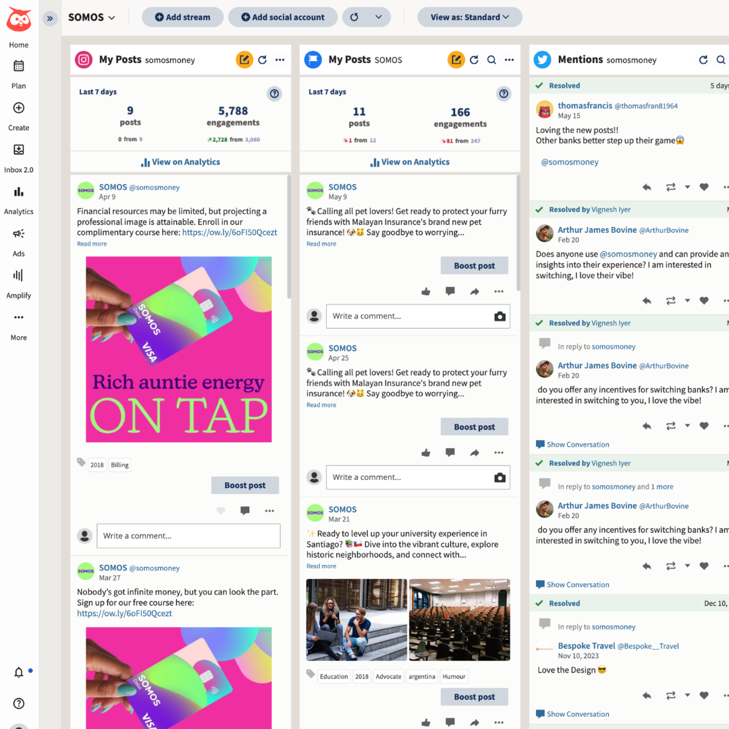Open Arthur James Bovine profile in 'Does anyone use' tweet
The height and width of the screenshot is (729, 729).
pyautogui.click(x=597, y=230)
